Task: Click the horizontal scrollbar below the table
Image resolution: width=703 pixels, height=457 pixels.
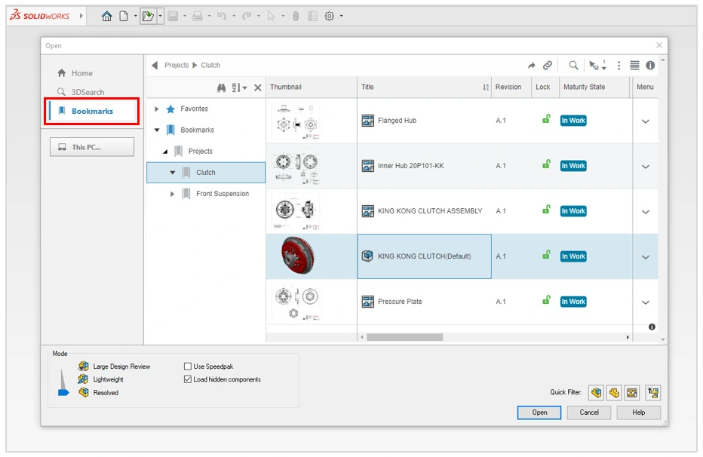Action: click(404, 337)
